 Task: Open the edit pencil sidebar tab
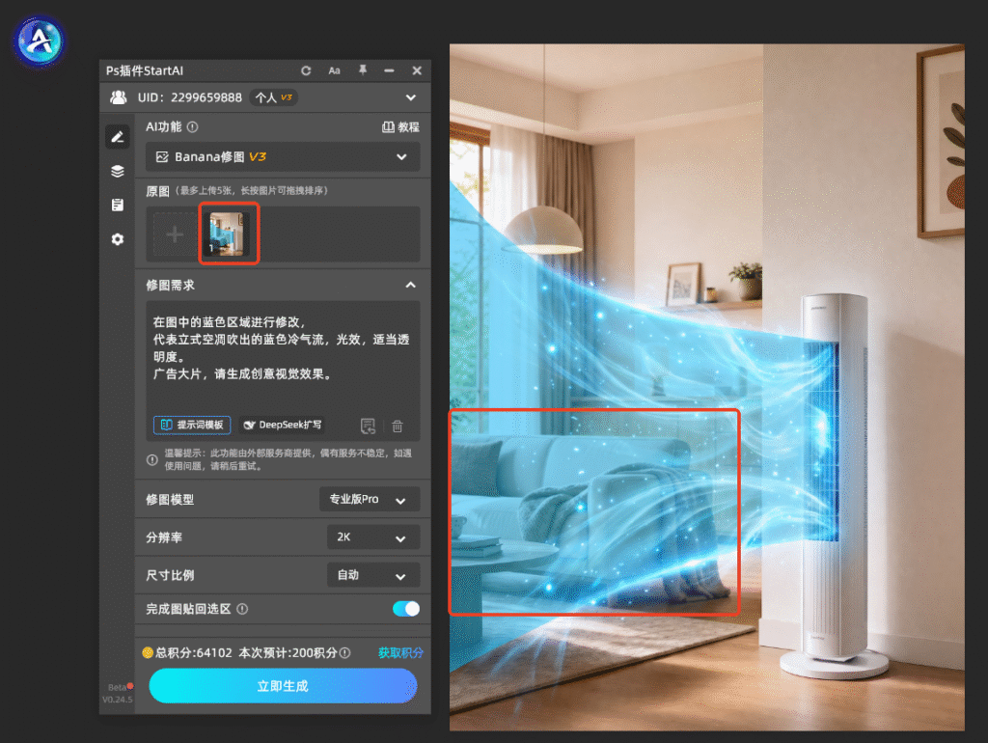coord(118,137)
